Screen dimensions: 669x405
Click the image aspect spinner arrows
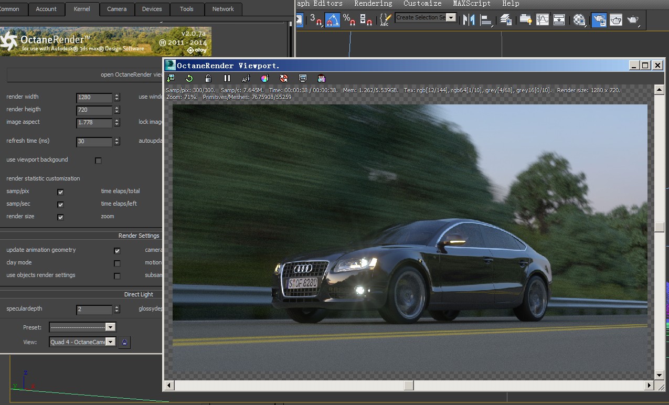(116, 122)
